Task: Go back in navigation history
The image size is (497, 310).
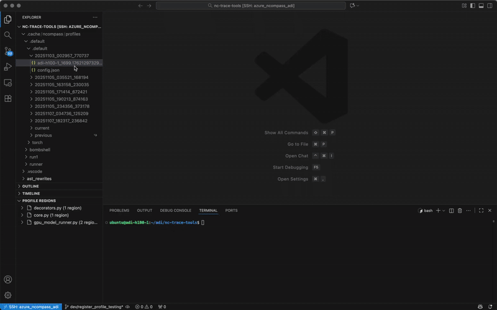Action: click(140, 6)
